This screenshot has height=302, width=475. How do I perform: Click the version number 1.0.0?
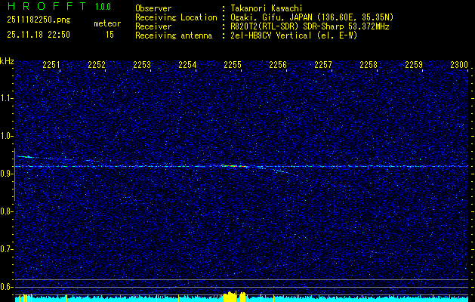tap(103, 7)
